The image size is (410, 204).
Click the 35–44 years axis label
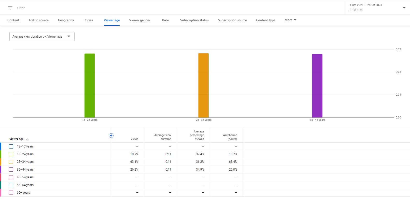pyautogui.click(x=317, y=120)
